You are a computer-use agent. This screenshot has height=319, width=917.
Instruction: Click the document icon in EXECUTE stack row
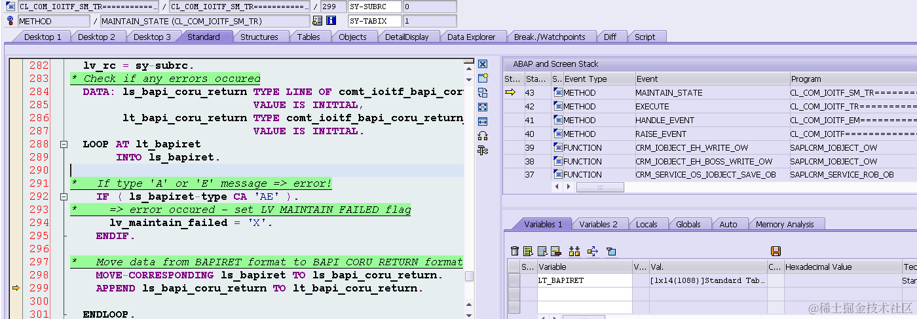(x=558, y=106)
